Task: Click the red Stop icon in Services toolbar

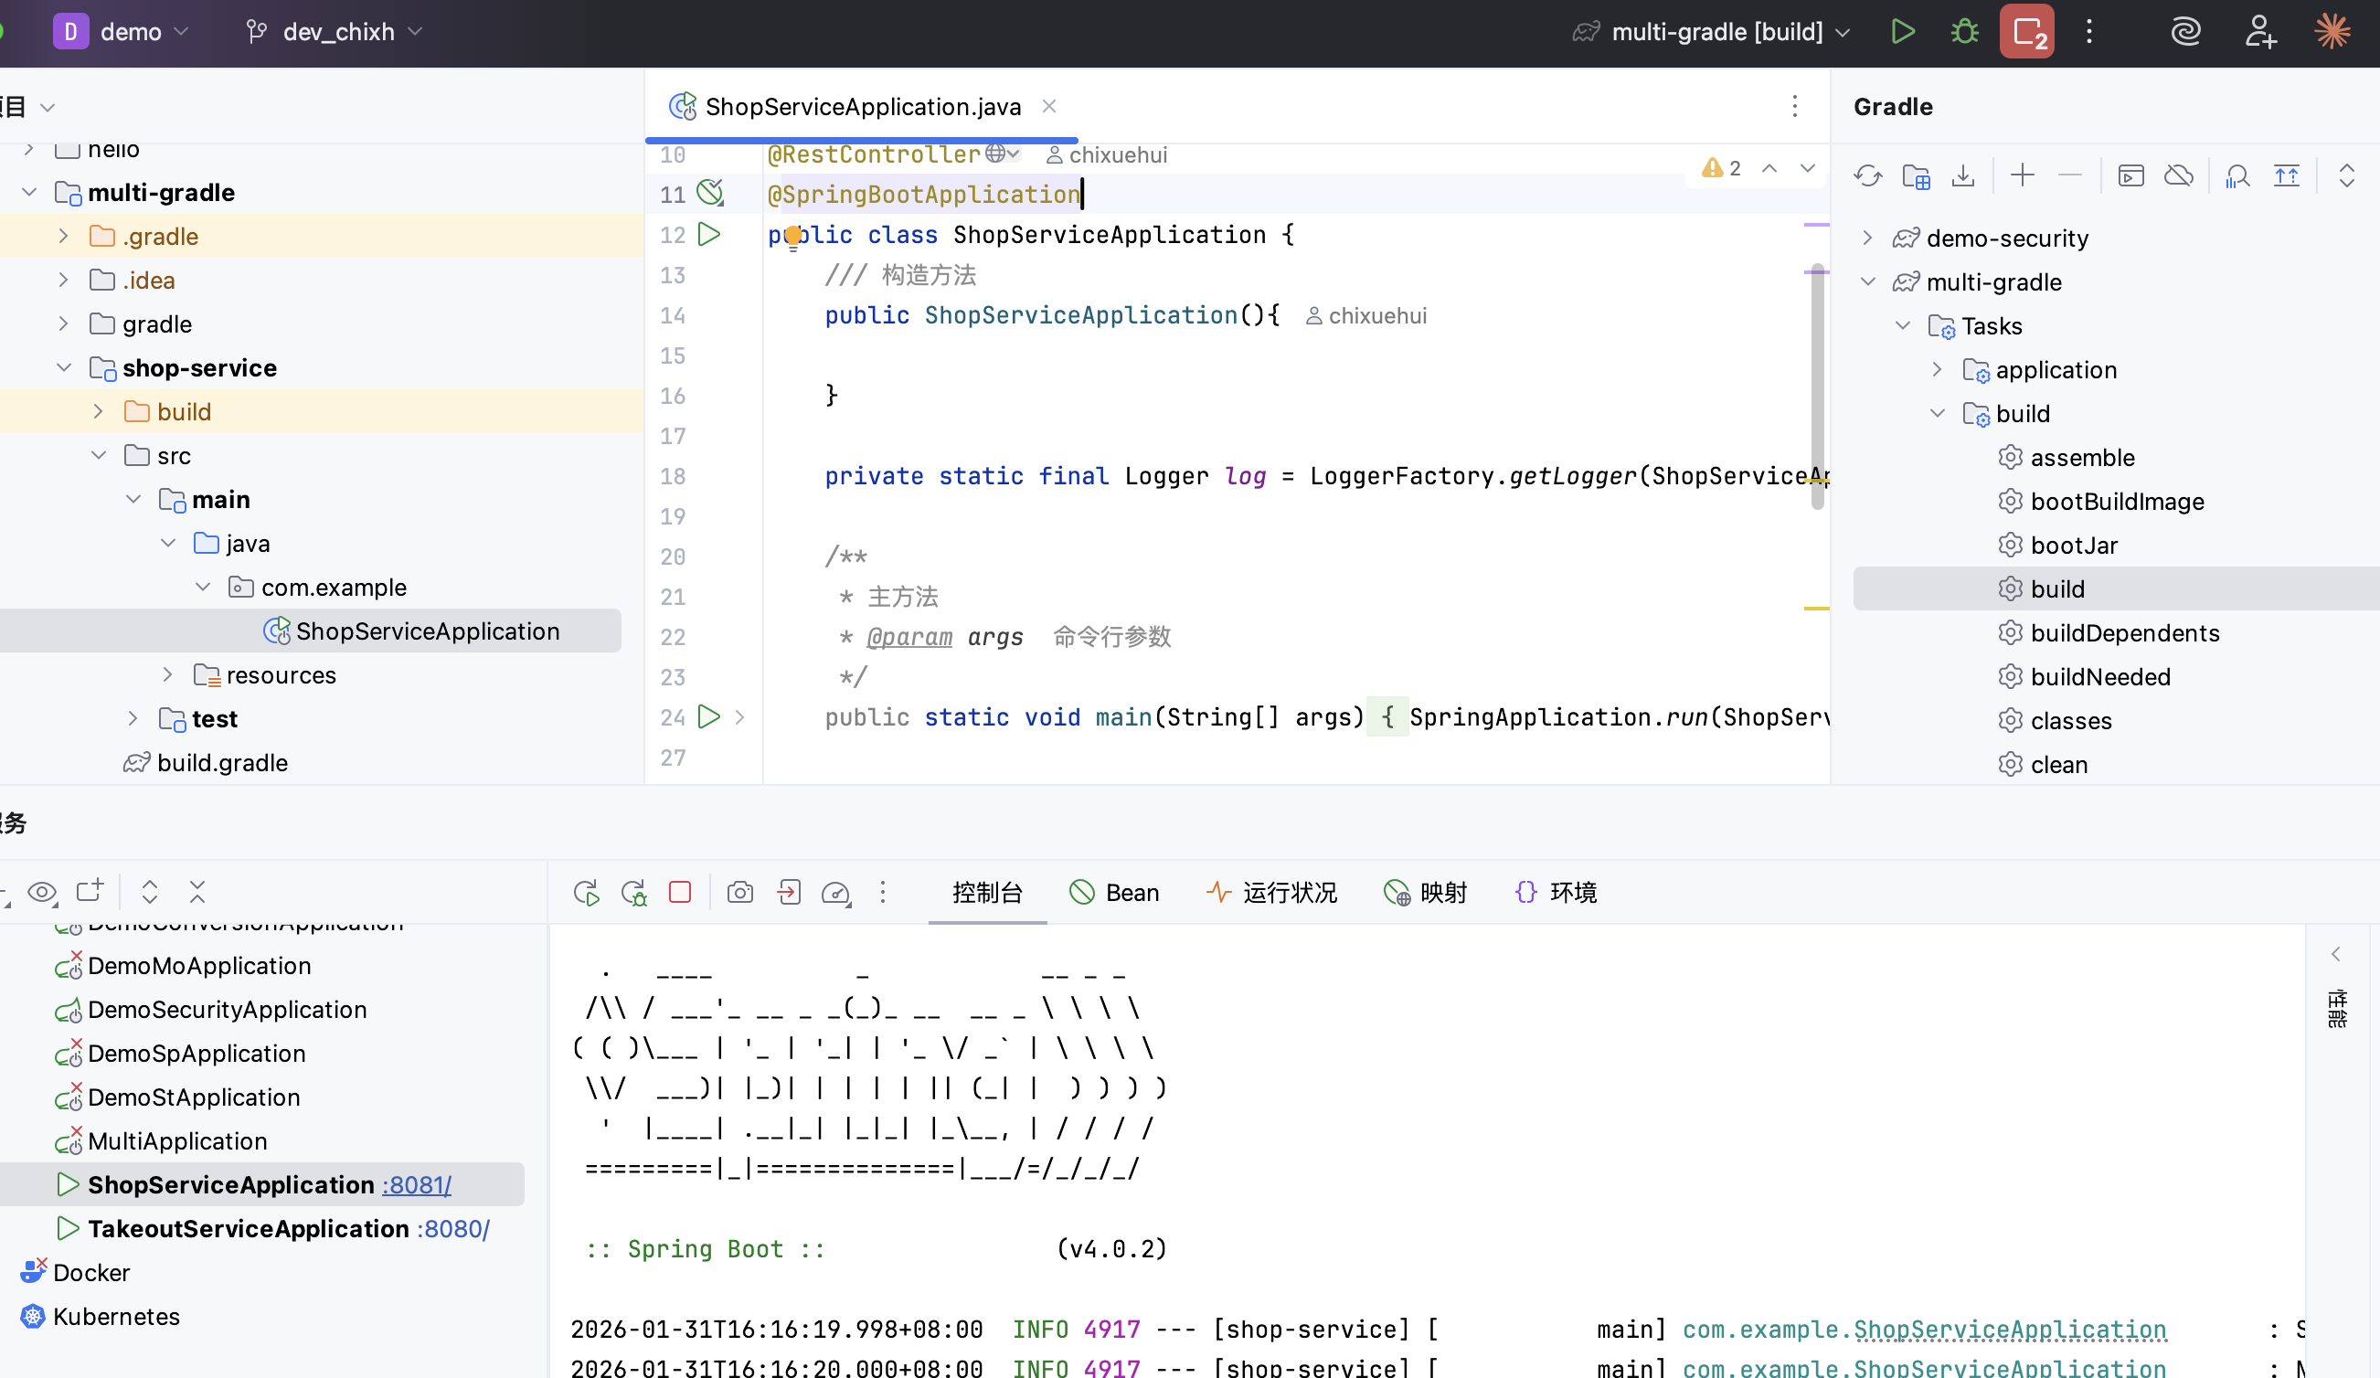Action: tap(680, 893)
